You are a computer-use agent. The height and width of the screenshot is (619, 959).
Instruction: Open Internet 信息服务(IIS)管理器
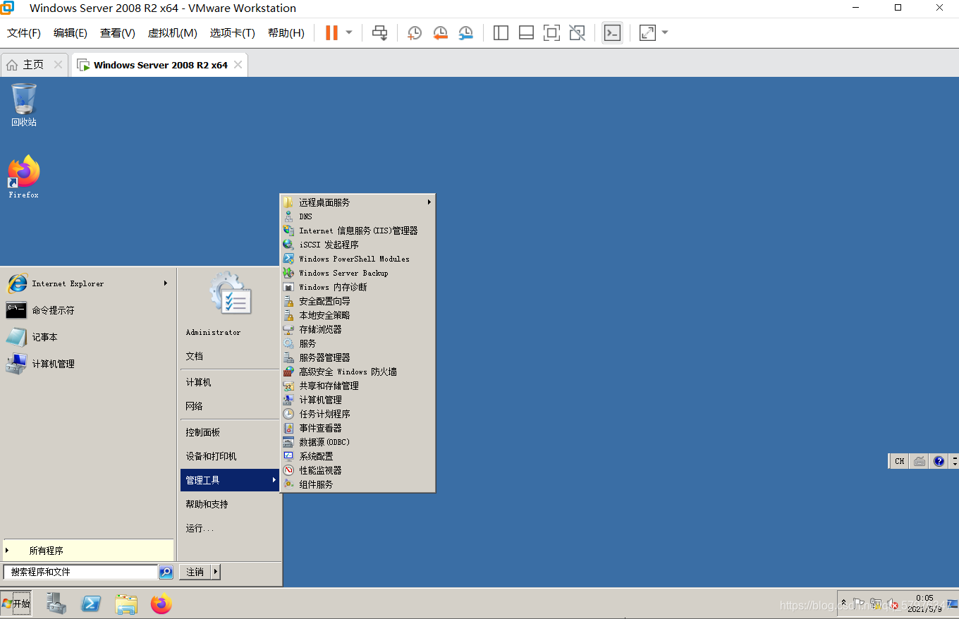pos(358,231)
